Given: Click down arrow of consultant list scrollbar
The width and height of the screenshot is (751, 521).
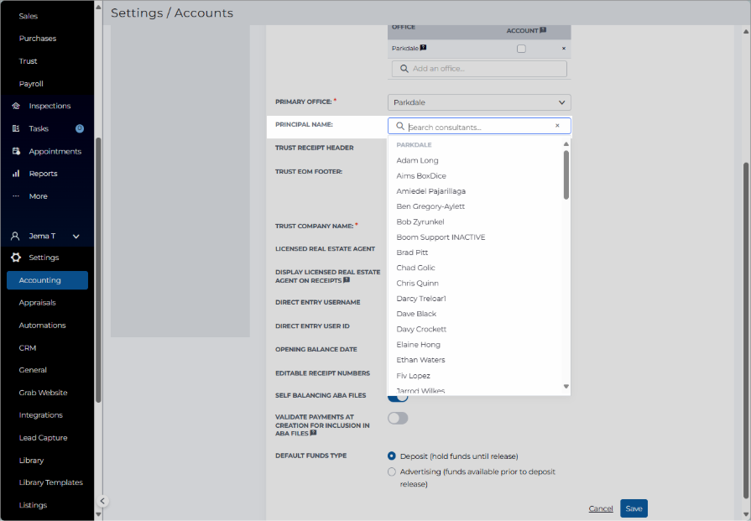Looking at the screenshot, I should (566, 387).
